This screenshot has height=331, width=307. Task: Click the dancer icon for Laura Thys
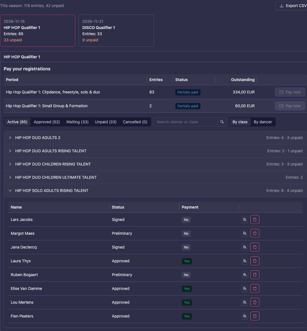[245, 261]
